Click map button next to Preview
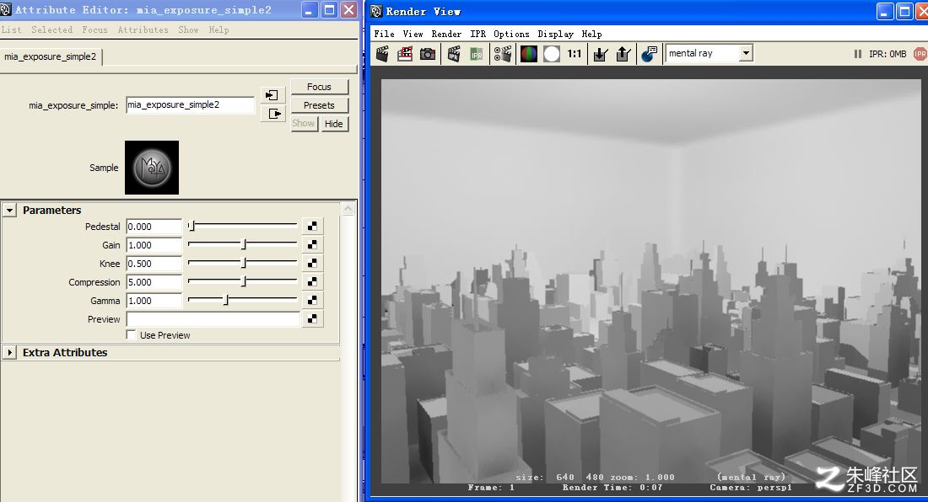The height and width of the screenshot is (502, 928). tap(312, 319)
